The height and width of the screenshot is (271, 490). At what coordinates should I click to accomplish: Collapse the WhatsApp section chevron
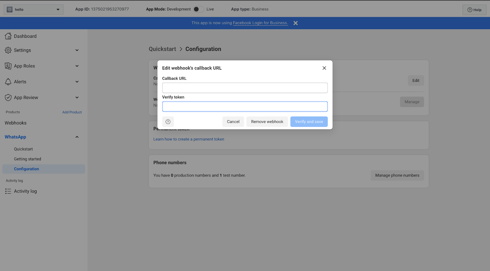pos(77,137)
